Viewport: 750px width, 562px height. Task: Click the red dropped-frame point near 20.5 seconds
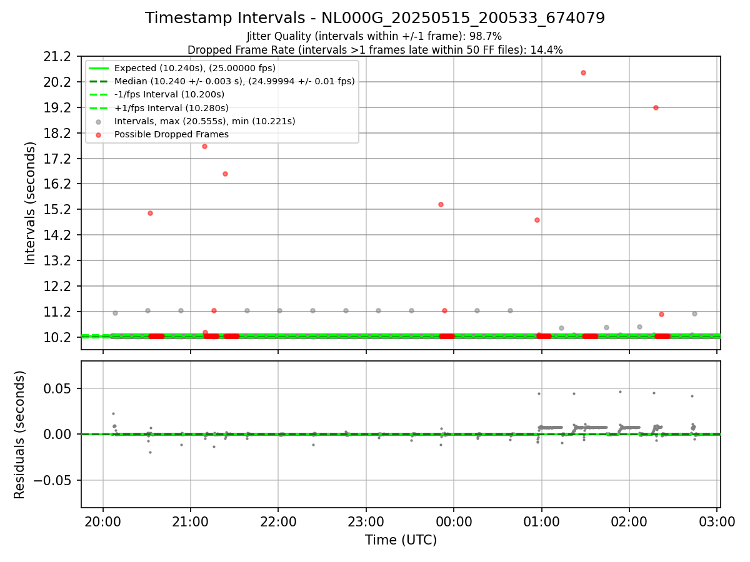[583, 72]
